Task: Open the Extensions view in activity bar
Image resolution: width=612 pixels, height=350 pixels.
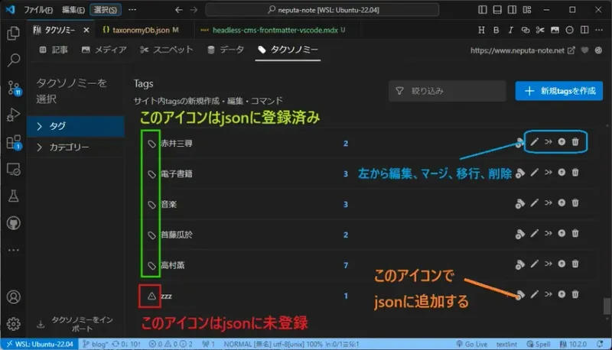Action: [14, 142]
